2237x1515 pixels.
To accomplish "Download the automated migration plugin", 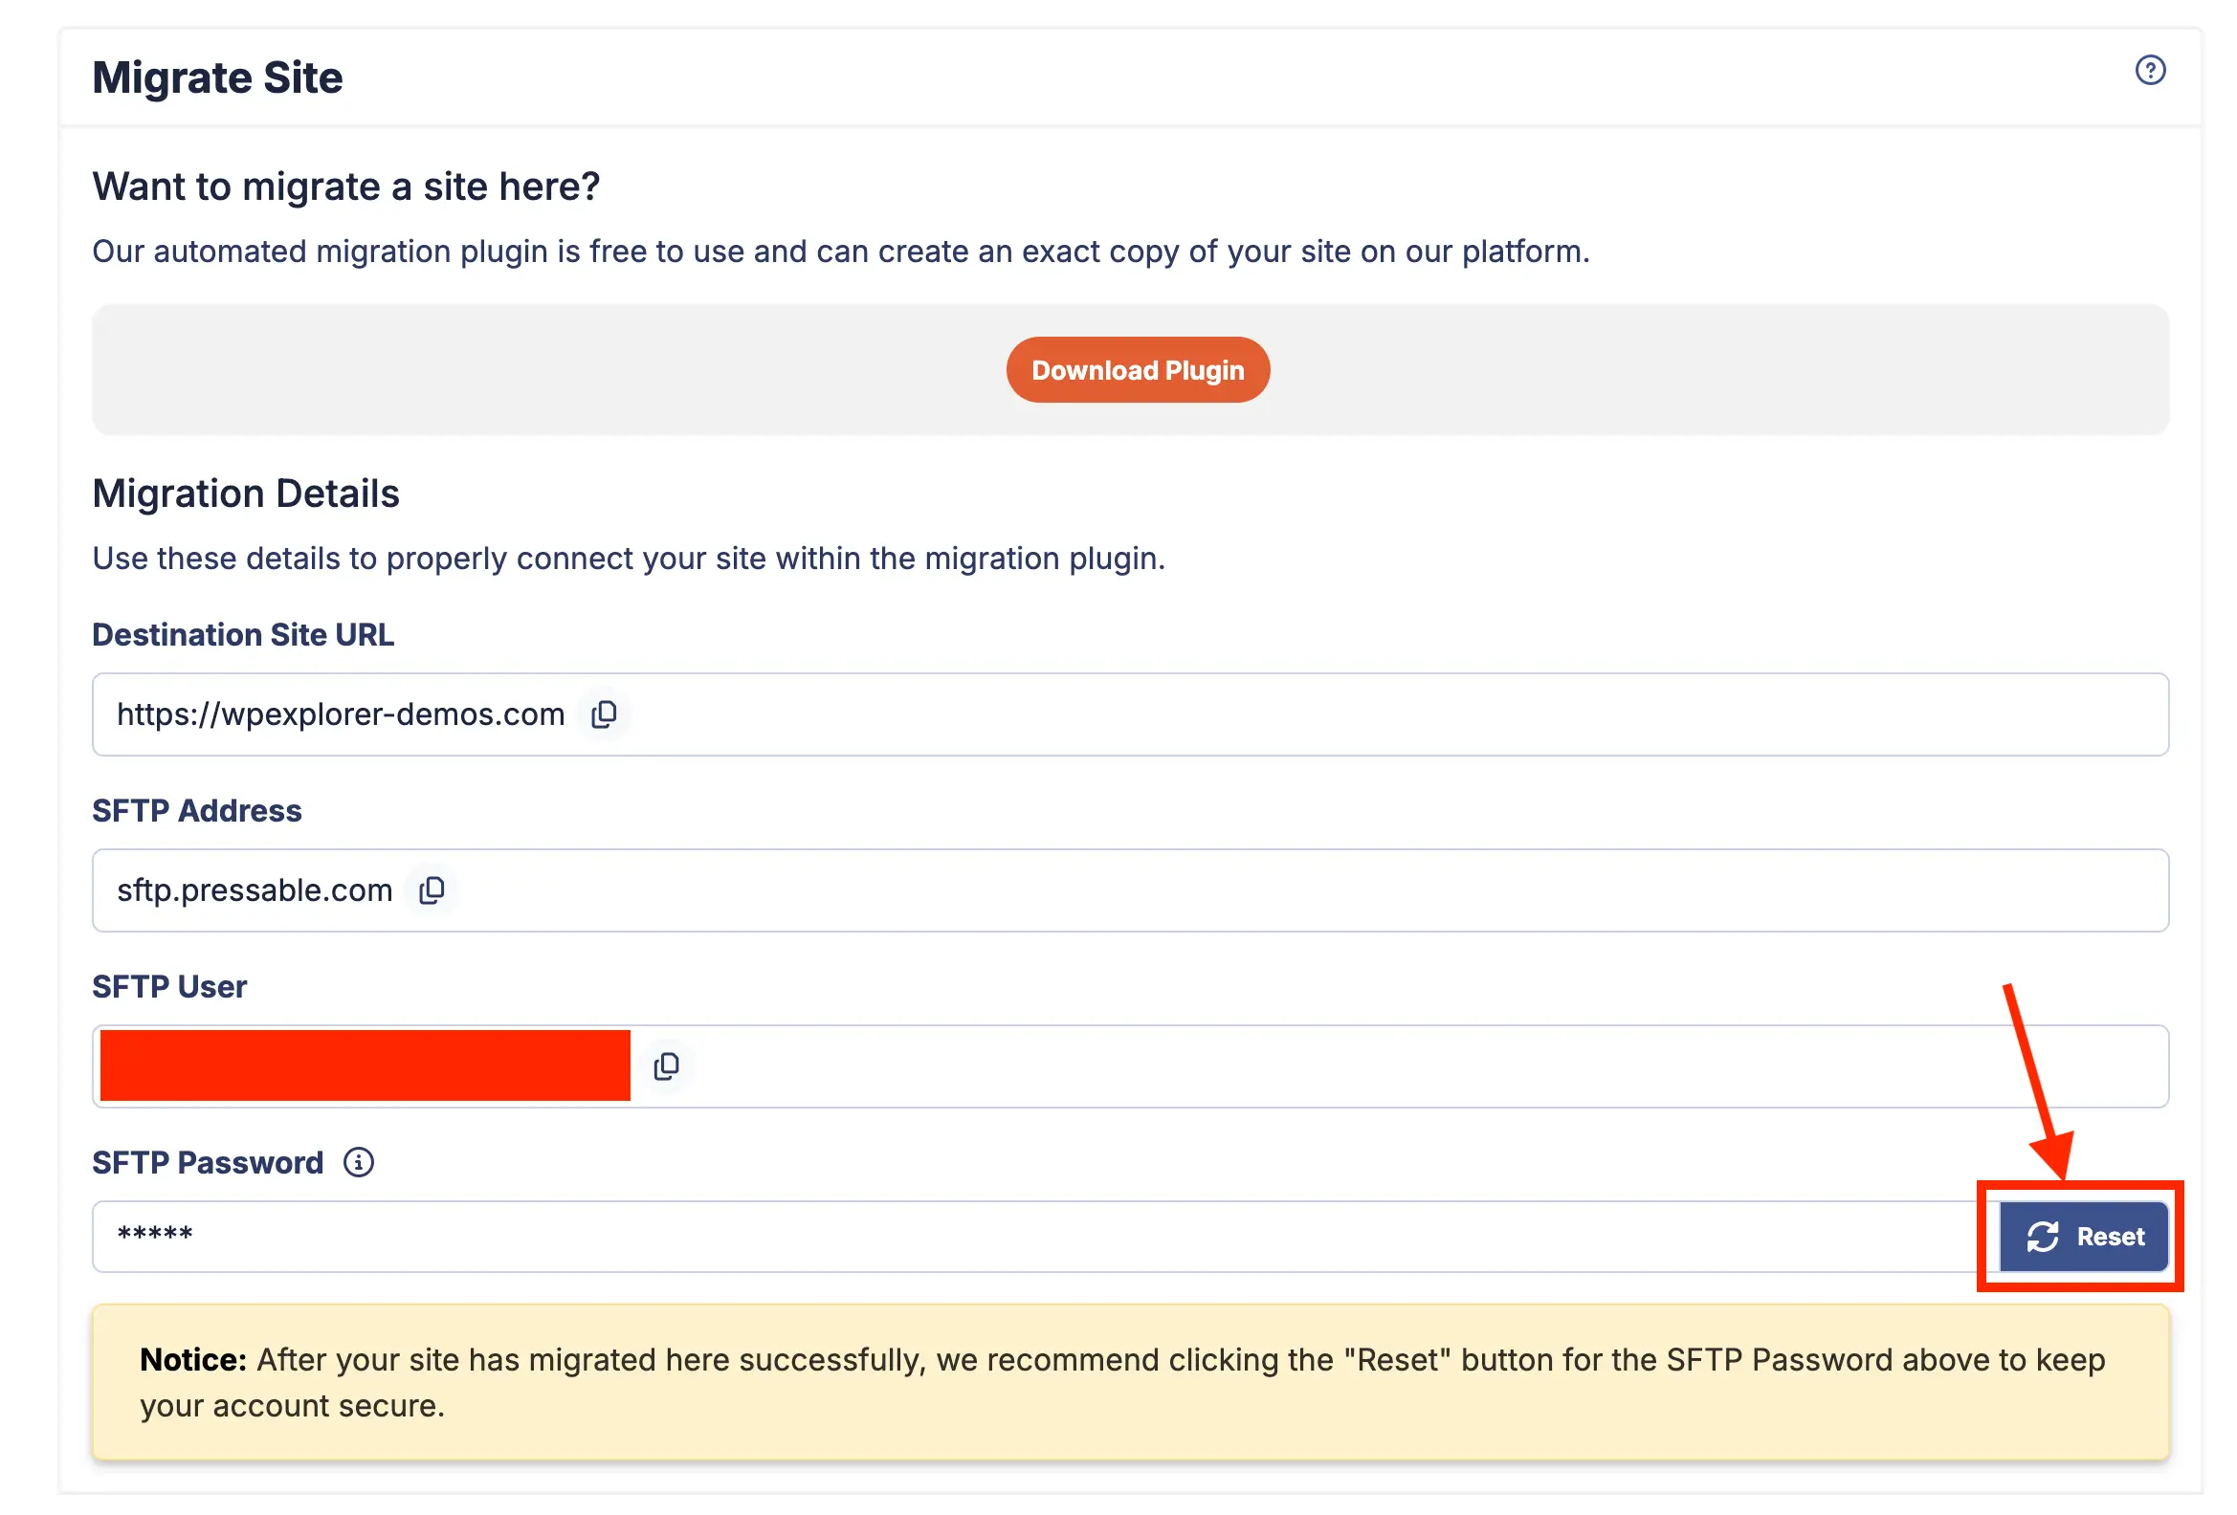I will point(1138,369).
